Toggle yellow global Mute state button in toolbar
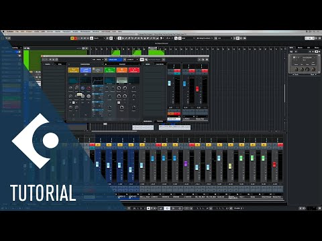322x241 pixels. [72, 38]
